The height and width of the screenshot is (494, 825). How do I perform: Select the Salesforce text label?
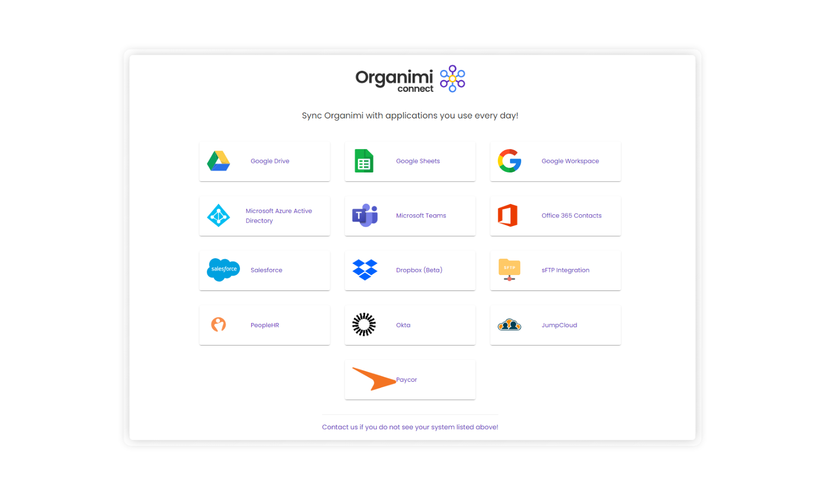[x=266, y=270]
